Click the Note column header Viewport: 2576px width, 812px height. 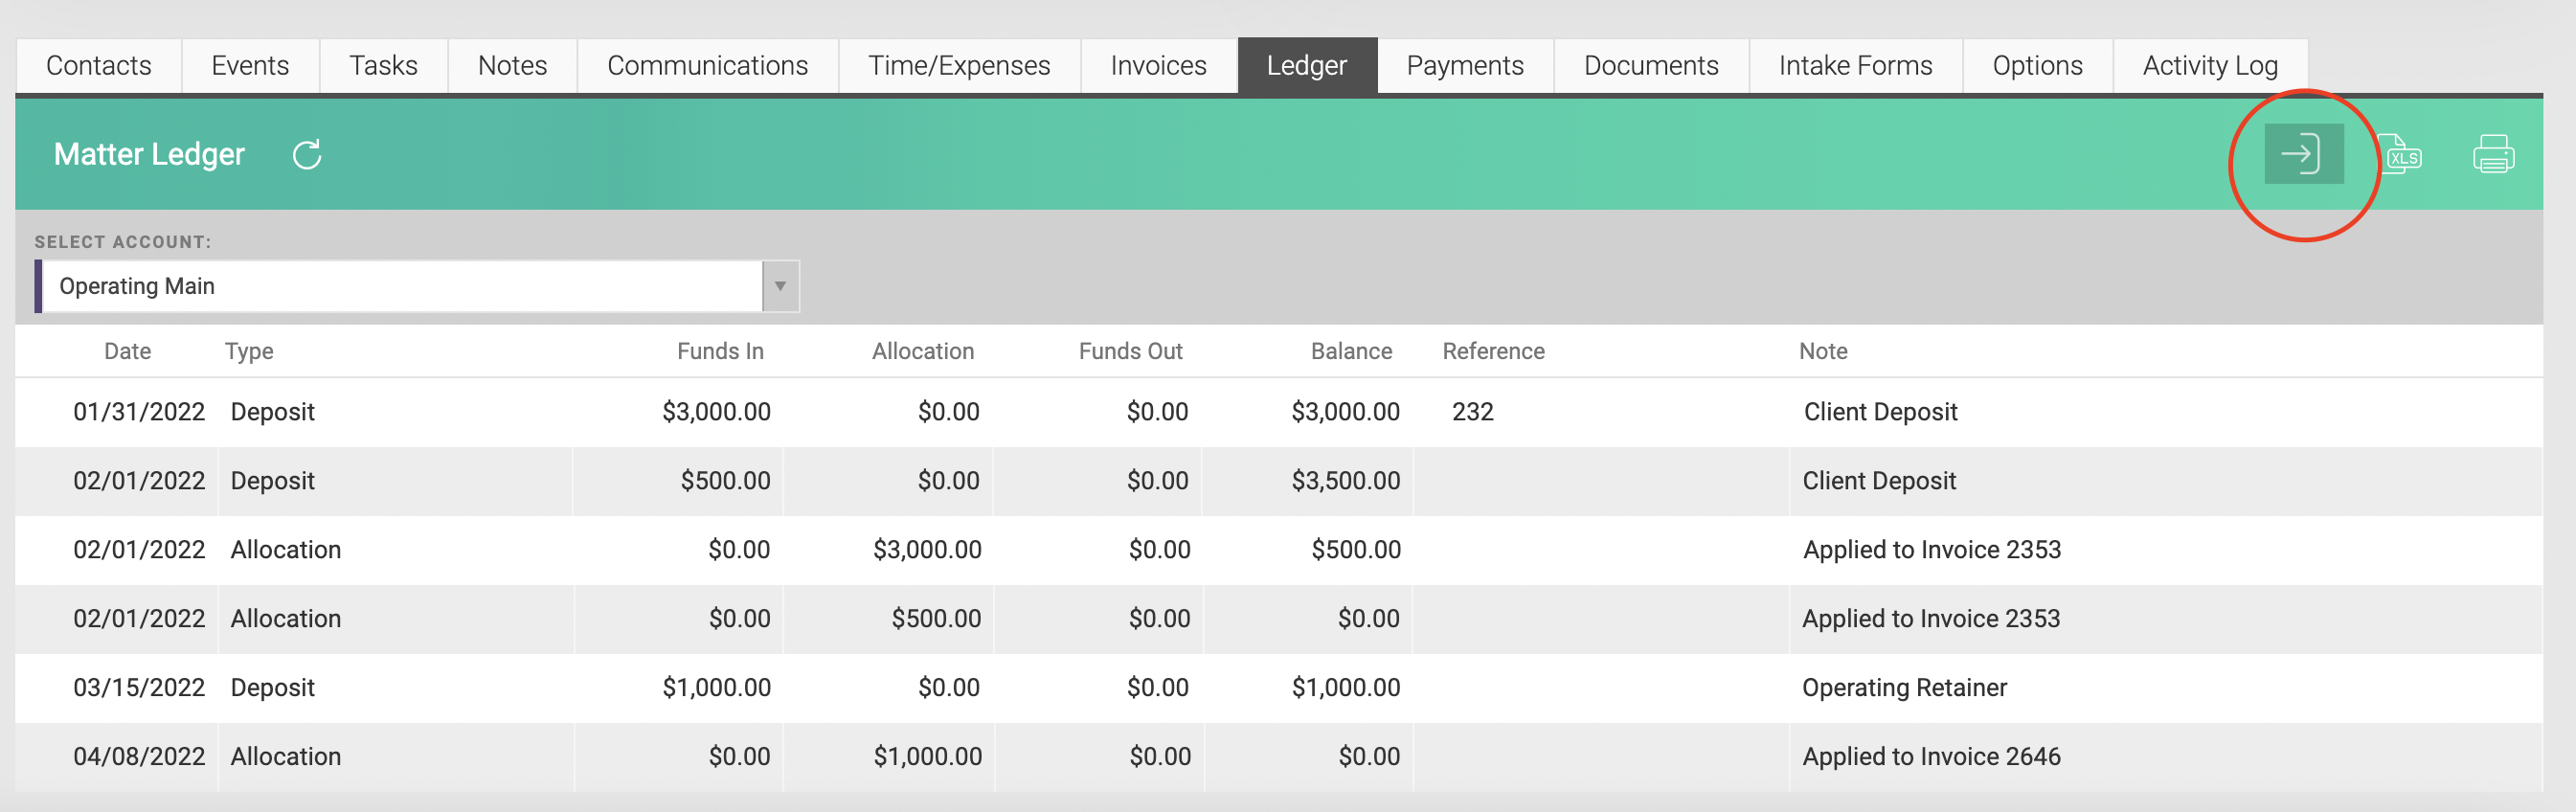(x=1823, y=351)
